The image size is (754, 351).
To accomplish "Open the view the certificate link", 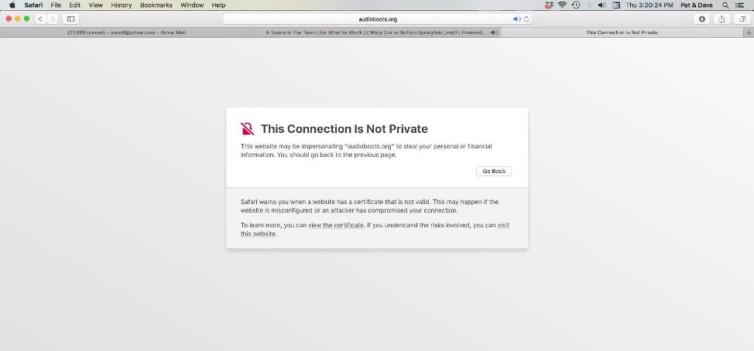I will click(336, 225).
